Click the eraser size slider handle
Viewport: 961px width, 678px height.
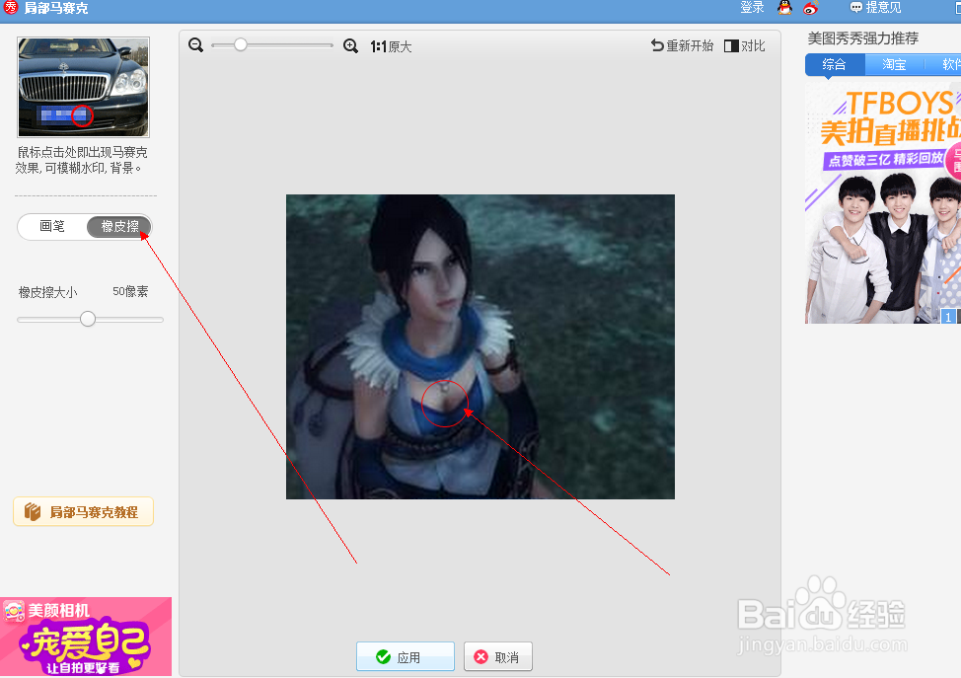coord(88,319)
